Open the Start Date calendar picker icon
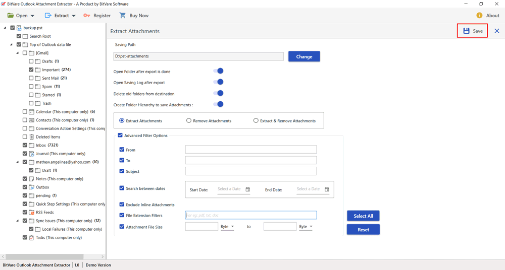Image resolution: width=505 pixels, height=270 pixels. pyautogui.click(x=247, y=189)
